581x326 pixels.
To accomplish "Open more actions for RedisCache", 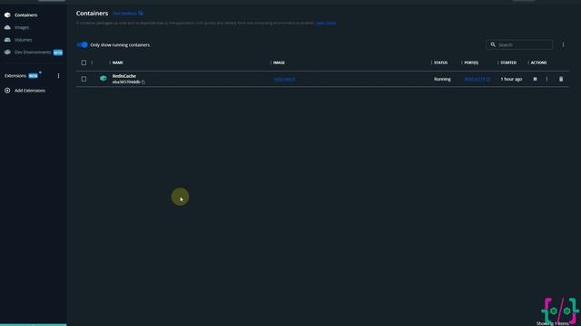I will [547, 79].
